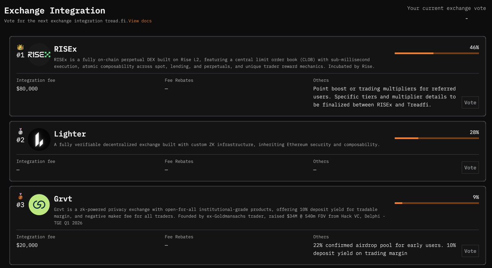This screenshot has width=492, height=268.
Task: Click the 28% vote share label
Action: [x=474, y=133]
